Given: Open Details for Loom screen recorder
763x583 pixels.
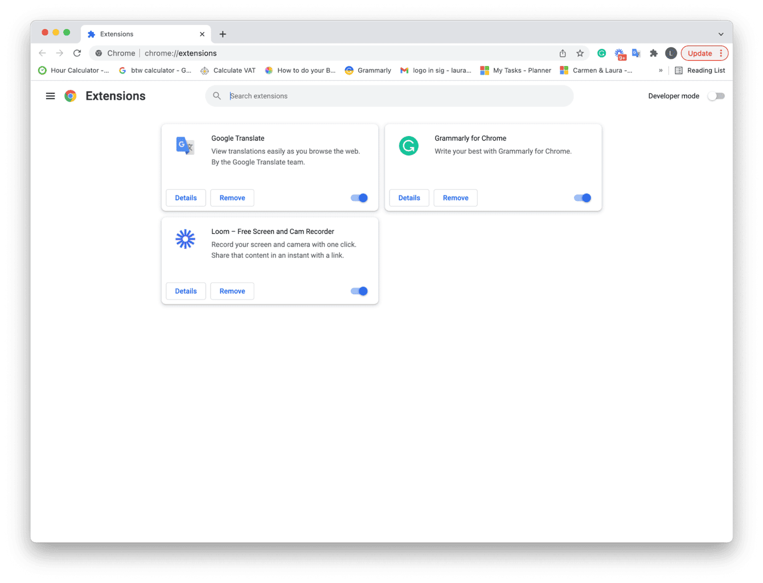Looking at the screenshot, I should click(x=186, y=291).
